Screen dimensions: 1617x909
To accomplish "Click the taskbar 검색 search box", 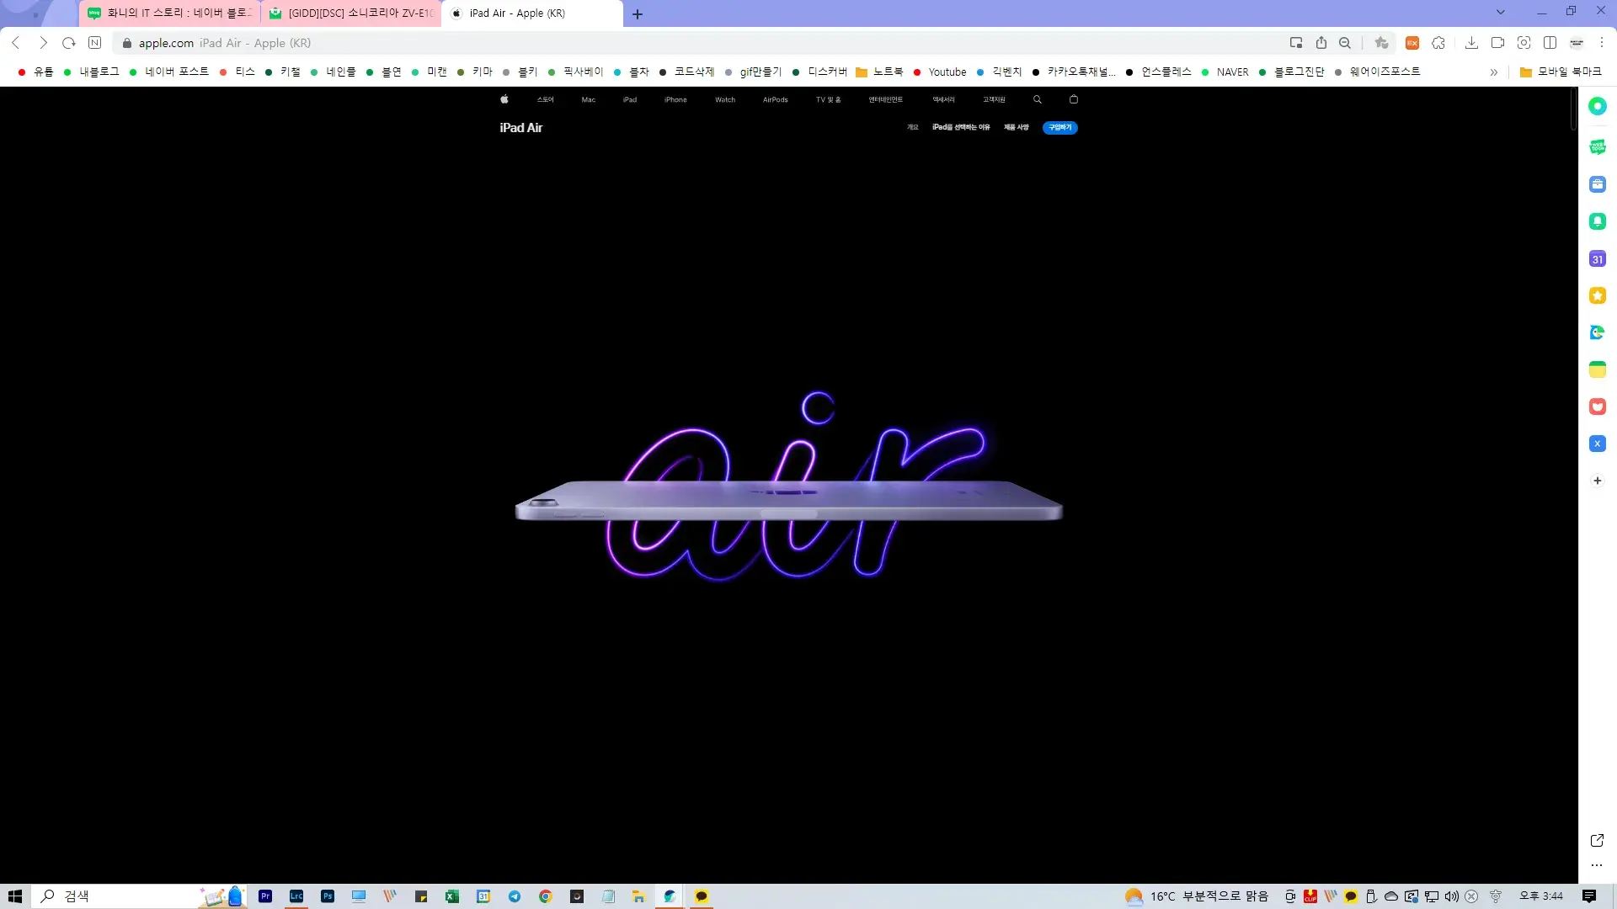I will point(139,896).
